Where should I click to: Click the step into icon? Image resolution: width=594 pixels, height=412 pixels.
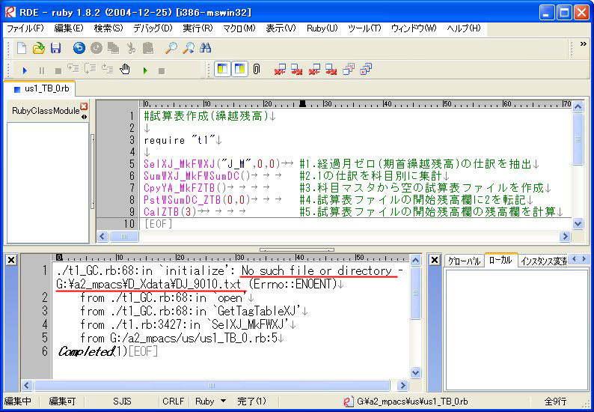[x=73, y=69]
